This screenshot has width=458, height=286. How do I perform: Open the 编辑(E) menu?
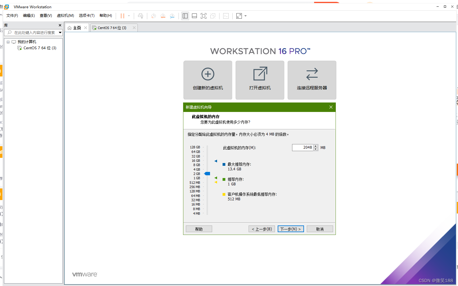[x=29, y=16]
